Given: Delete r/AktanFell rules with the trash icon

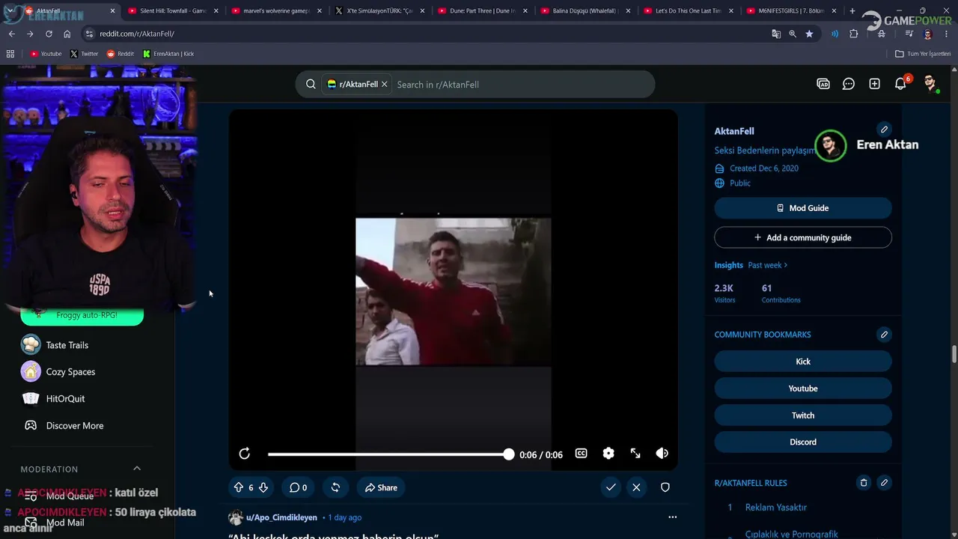Looking at the screenshot, I should [863, 483].
